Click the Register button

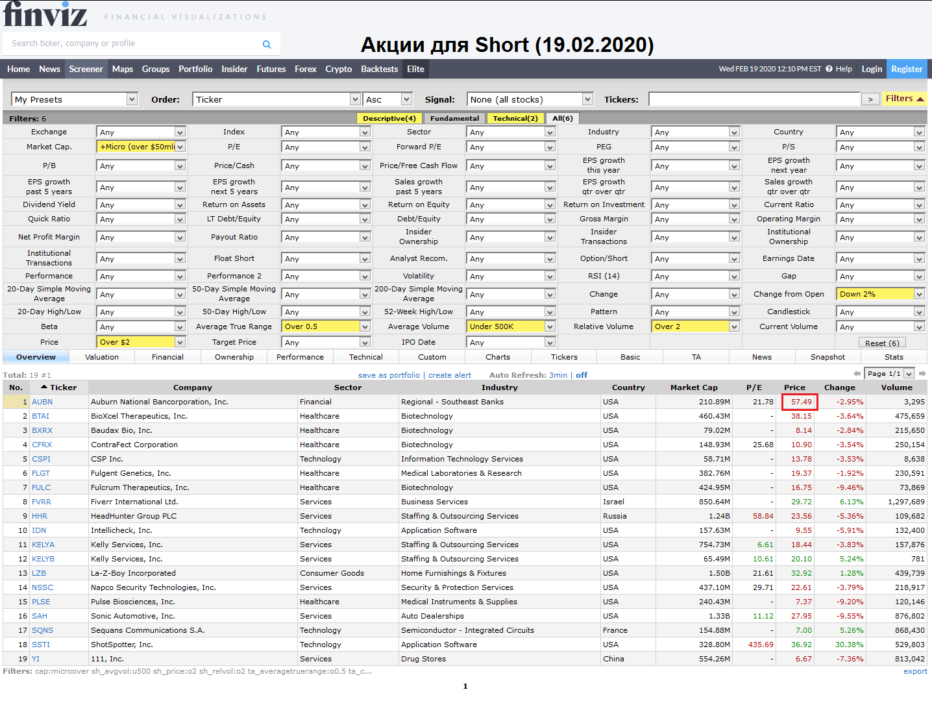[907, 69]
